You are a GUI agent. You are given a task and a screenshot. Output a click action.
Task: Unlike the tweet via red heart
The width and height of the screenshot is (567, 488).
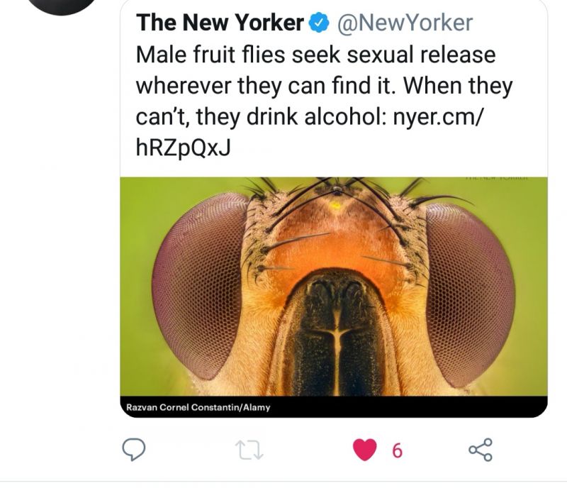point(364,449)
